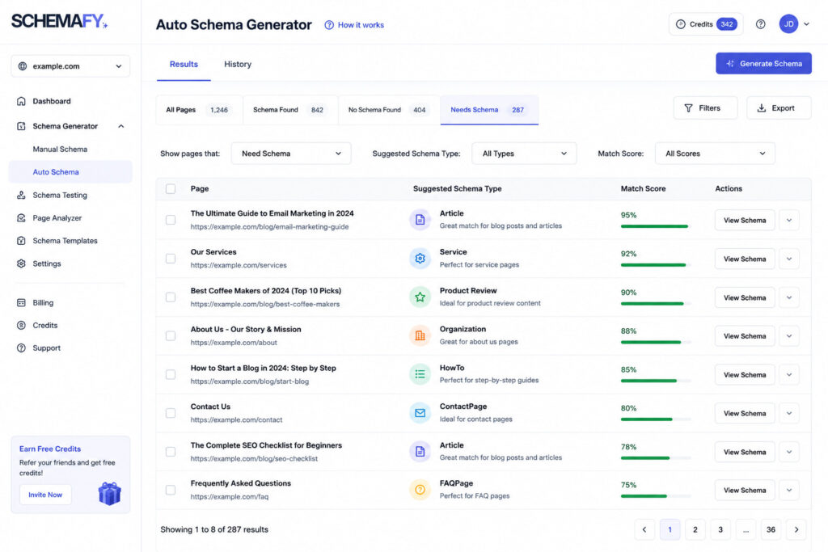
Task: Click the funnel icon on Filters button
Action: (688, 108)
